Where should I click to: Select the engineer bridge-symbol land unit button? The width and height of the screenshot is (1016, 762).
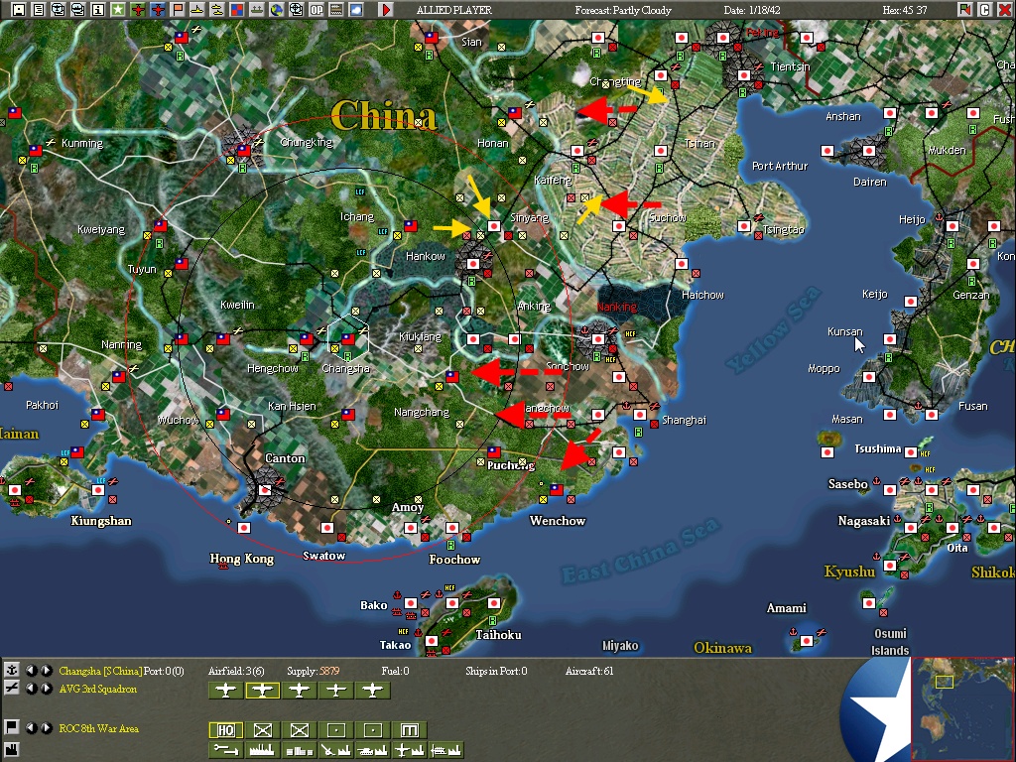[410, 730]
